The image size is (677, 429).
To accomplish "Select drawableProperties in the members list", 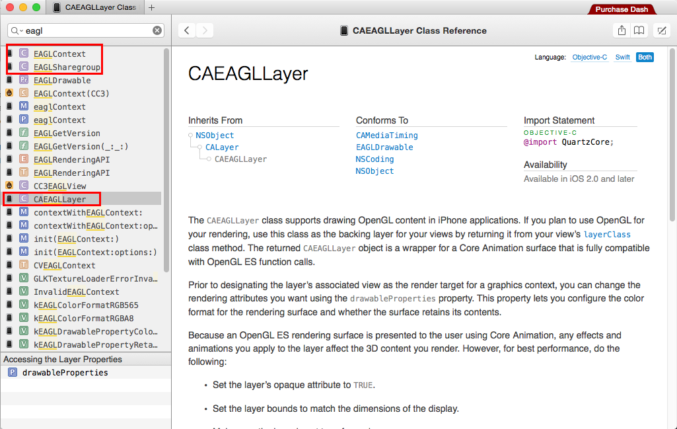I will (65, 372).
